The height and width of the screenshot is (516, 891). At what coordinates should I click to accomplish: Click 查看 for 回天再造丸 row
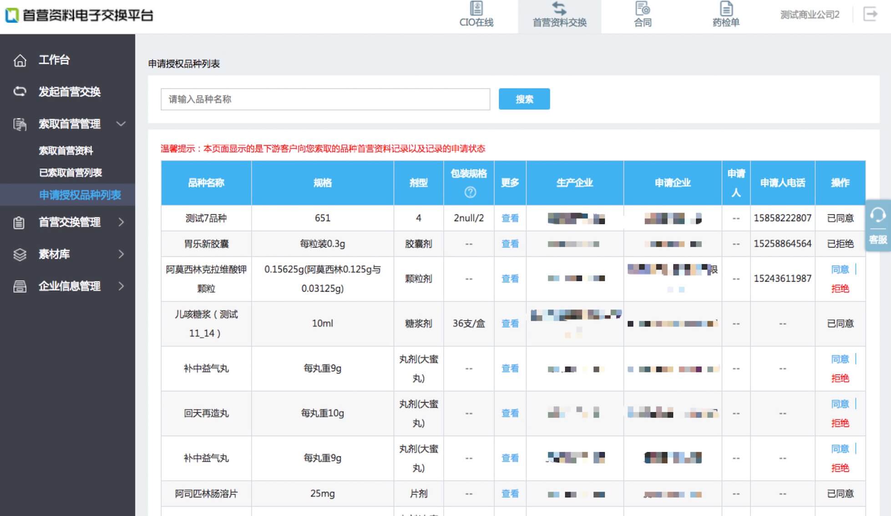point(510,413)
